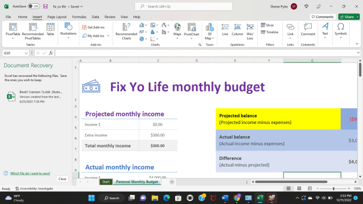Click the zoom out minus button
Viewport: 363px width, 204px height.
pos(318,189)
